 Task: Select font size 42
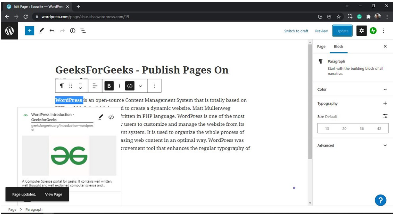[x=379, y=128]
